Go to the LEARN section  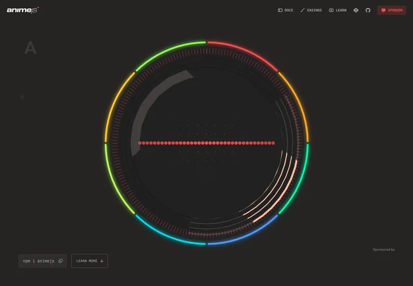pyautogui.click(x=338, y=10)
